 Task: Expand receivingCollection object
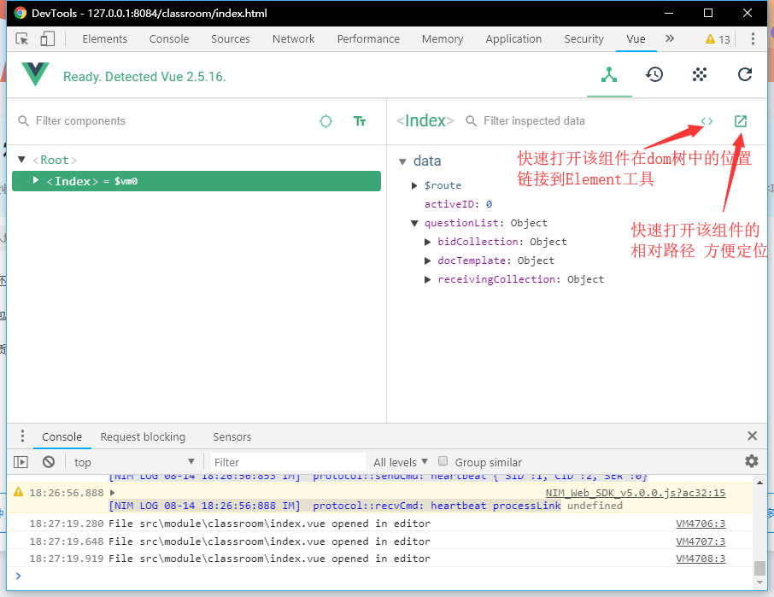point(428,279)
